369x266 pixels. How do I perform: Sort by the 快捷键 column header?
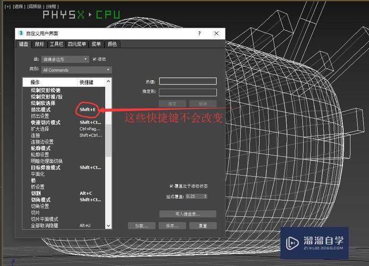tap(91, 82)
